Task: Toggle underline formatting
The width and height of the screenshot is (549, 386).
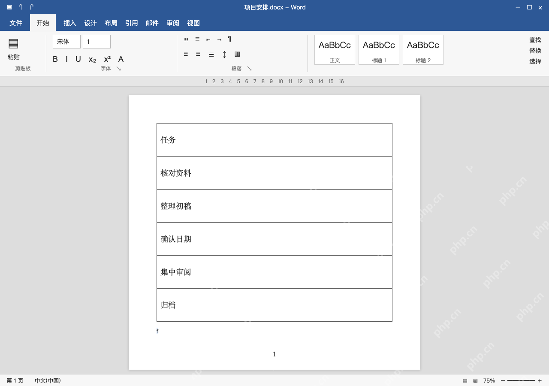Action: coord(78,59)
